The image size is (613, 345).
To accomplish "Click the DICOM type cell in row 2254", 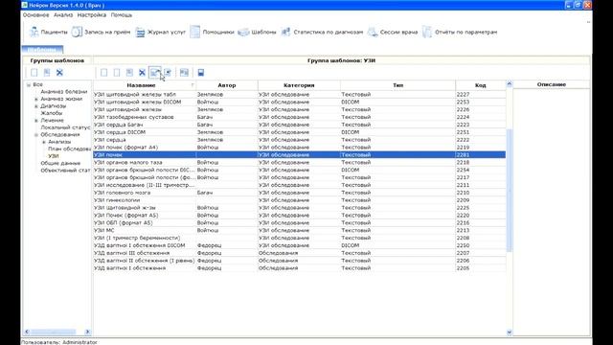I will click(398, 170).
